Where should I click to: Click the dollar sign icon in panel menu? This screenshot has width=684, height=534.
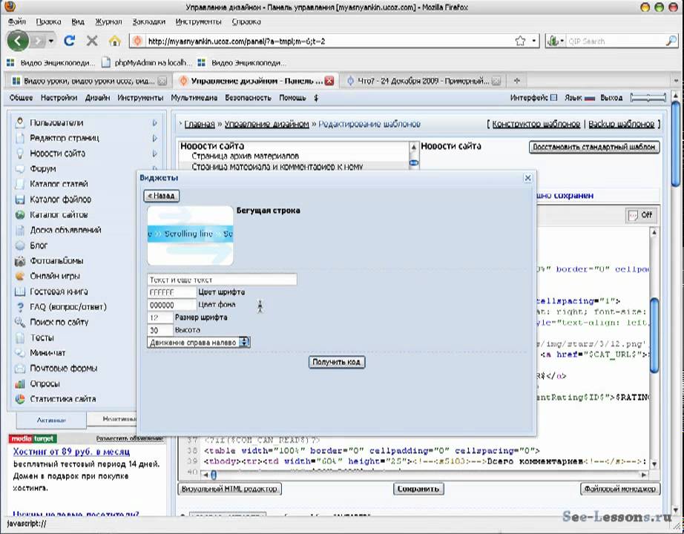click(316, 98)
